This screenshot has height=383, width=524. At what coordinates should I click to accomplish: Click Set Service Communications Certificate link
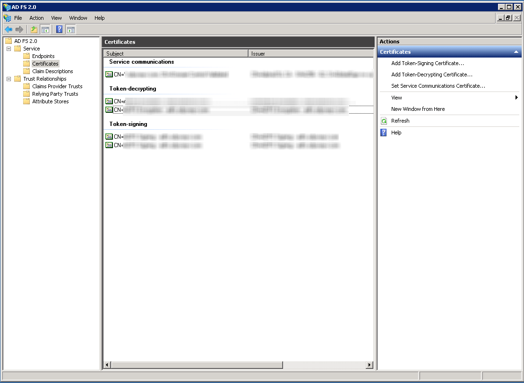click(438, 86)
